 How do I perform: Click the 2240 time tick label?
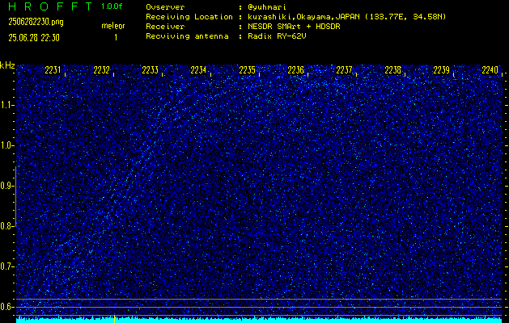pos(490,70)
